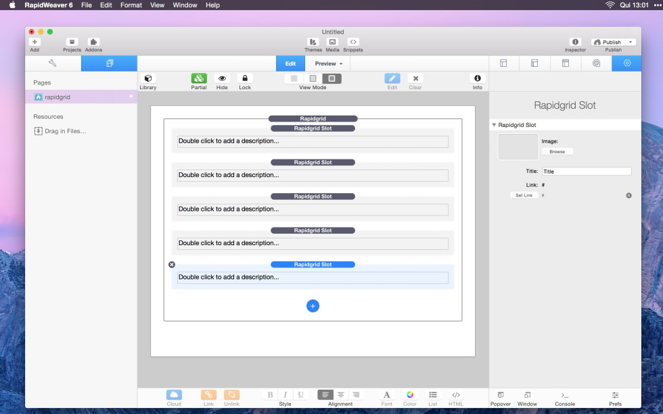Viewport: 663px width, 414px height.
Task: Select the first View Mode button
Action: [x=294, y=78]
